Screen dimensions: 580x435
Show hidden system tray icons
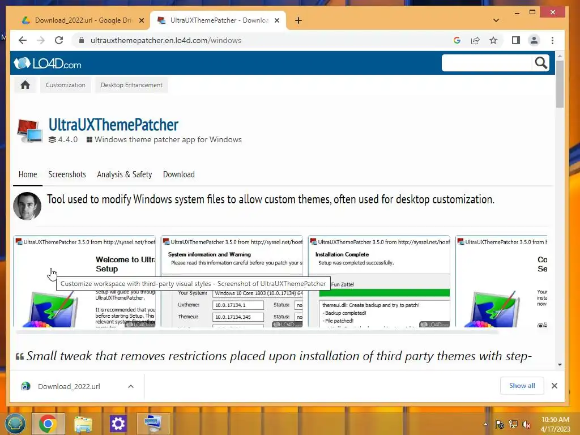pyautogui.click(x=485, y=424)
